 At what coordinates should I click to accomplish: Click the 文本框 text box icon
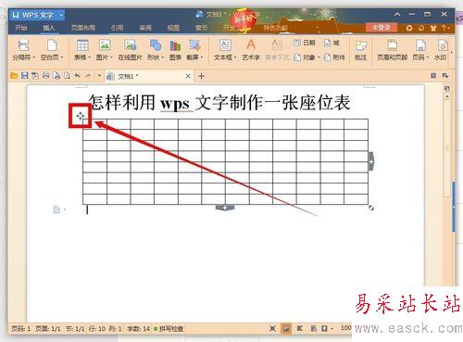(x=225, y=45)
